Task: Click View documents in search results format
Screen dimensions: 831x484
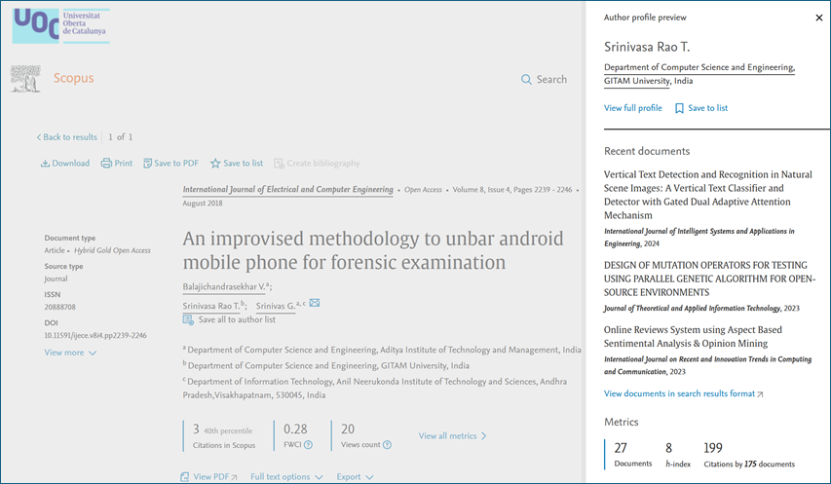Action: pyautogui.click(x=683, y=393)
